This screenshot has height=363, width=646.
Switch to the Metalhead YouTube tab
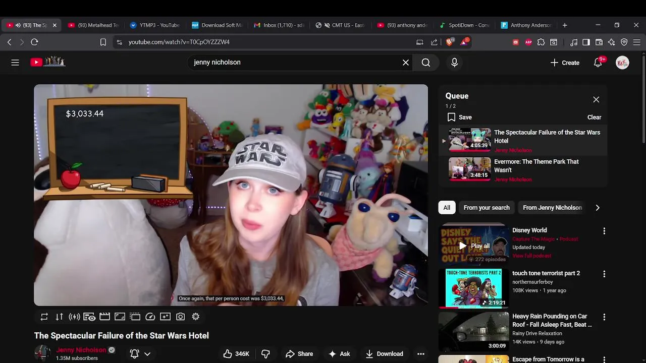tap(93, 25)
